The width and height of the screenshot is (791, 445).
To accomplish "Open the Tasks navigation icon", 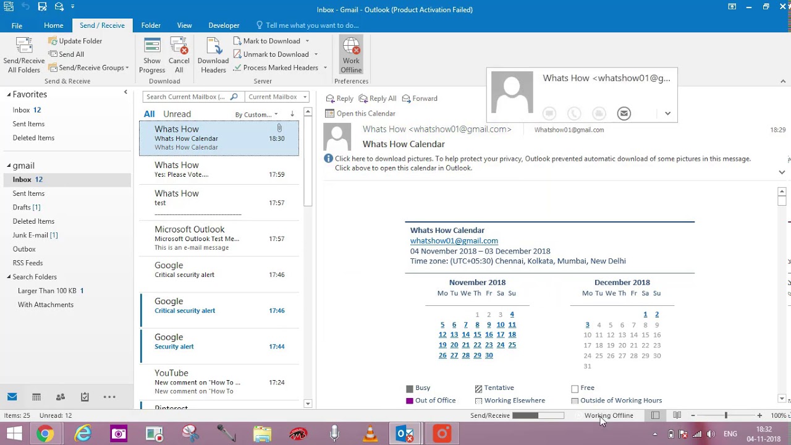I will tap(85, 397).
